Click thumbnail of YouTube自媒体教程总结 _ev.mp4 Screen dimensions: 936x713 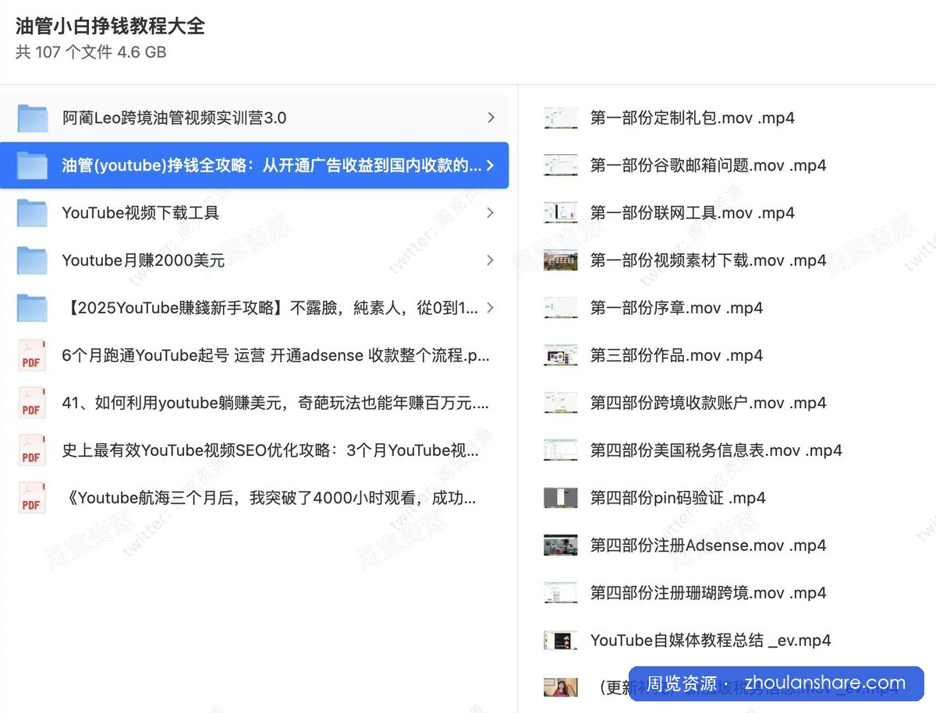coord(560,641)
